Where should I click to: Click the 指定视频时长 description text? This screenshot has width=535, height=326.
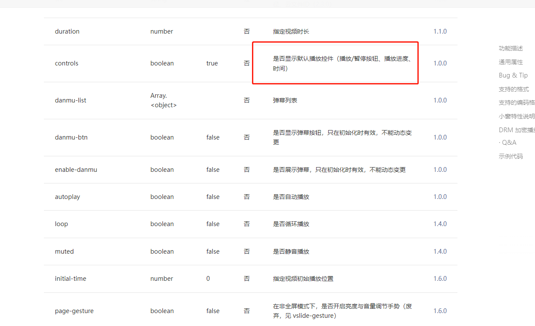pyautogui.click(x=291, y=31)
